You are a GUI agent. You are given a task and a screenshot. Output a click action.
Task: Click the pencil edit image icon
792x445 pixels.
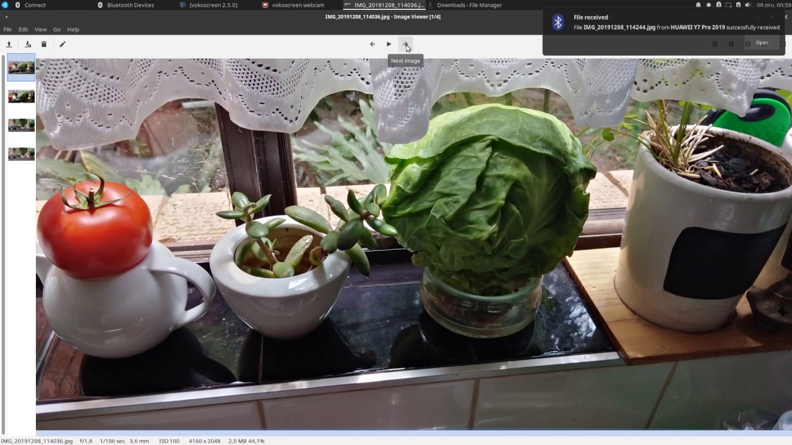(x=62, y=44)
